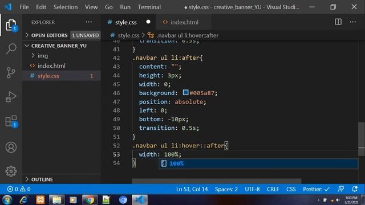Viewport: 365px width, 205px height.
Task: Open the View menu
Action: [91, 7]
